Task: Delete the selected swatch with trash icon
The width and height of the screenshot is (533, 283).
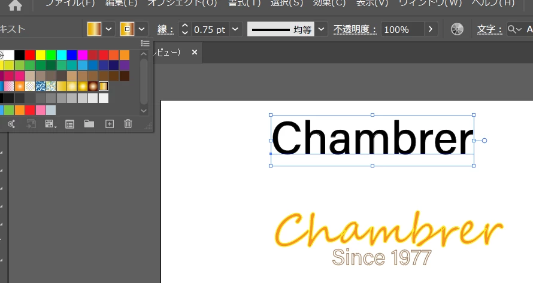Action: 128,124
